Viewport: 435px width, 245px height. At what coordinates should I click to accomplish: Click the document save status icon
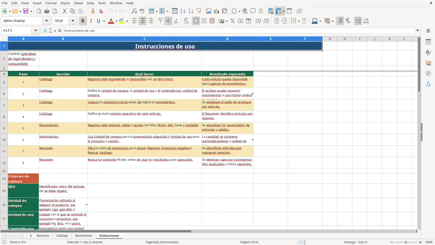[x=4, y=242]
